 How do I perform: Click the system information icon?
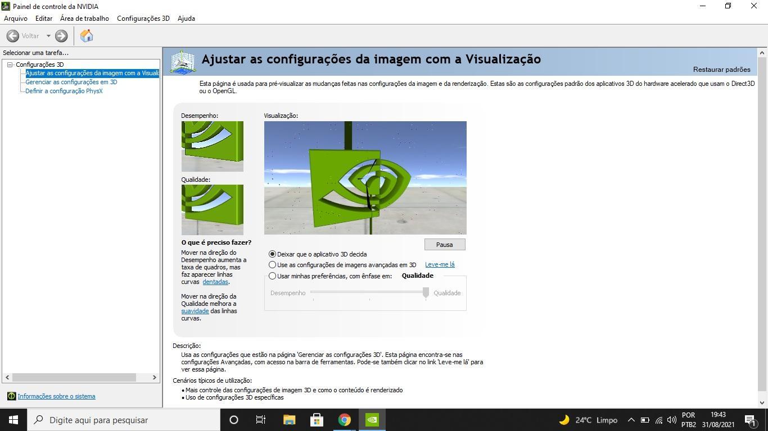pos(11,396)
